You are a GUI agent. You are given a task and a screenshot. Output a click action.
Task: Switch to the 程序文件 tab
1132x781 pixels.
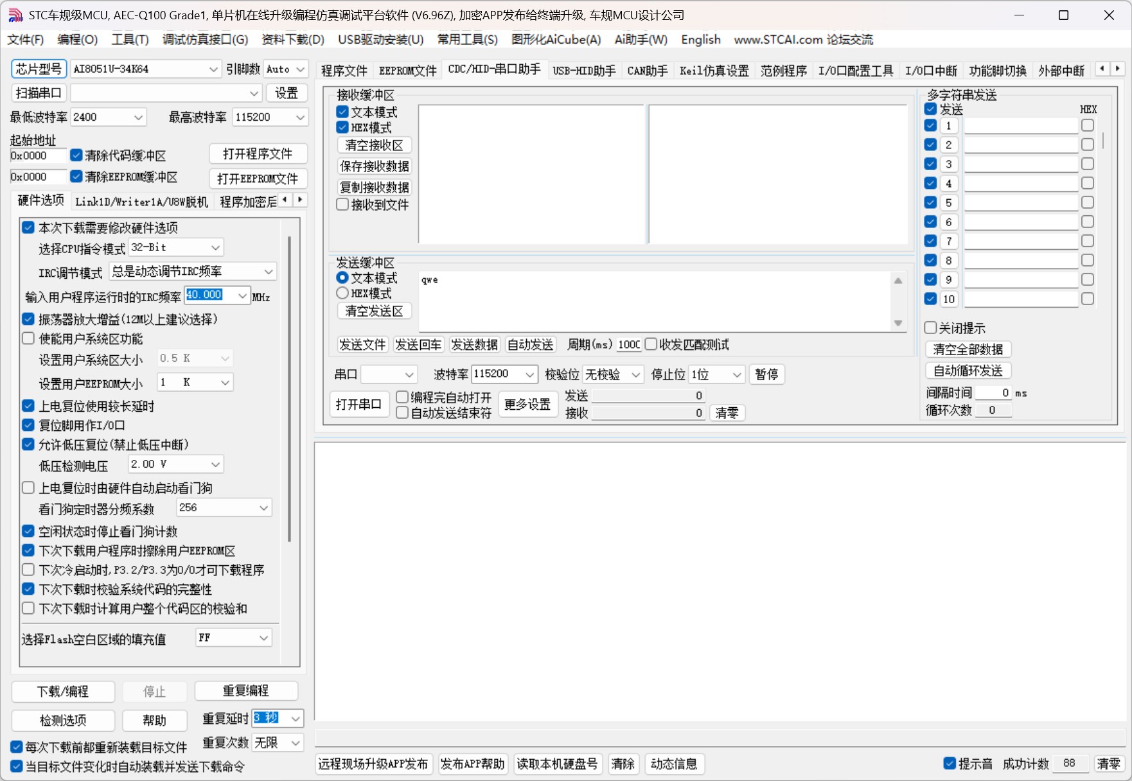[x=344, y=70]
